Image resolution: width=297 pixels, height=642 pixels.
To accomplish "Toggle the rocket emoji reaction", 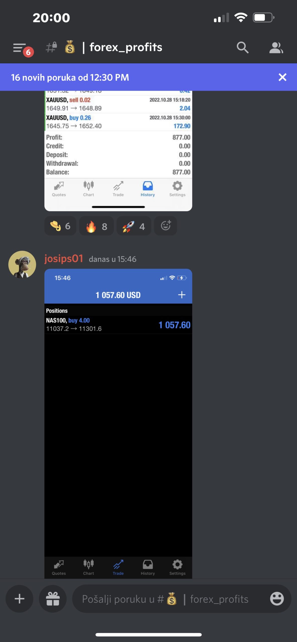I will coord(134,226).
